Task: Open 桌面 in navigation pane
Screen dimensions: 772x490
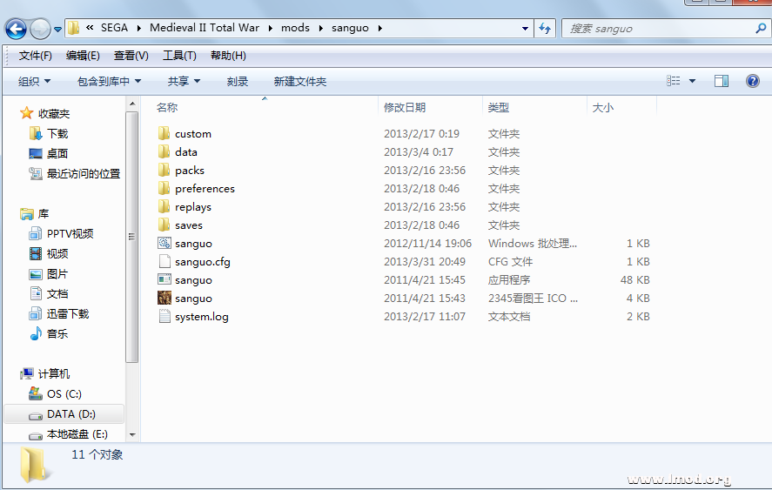Action: click(x=57, y=154)
